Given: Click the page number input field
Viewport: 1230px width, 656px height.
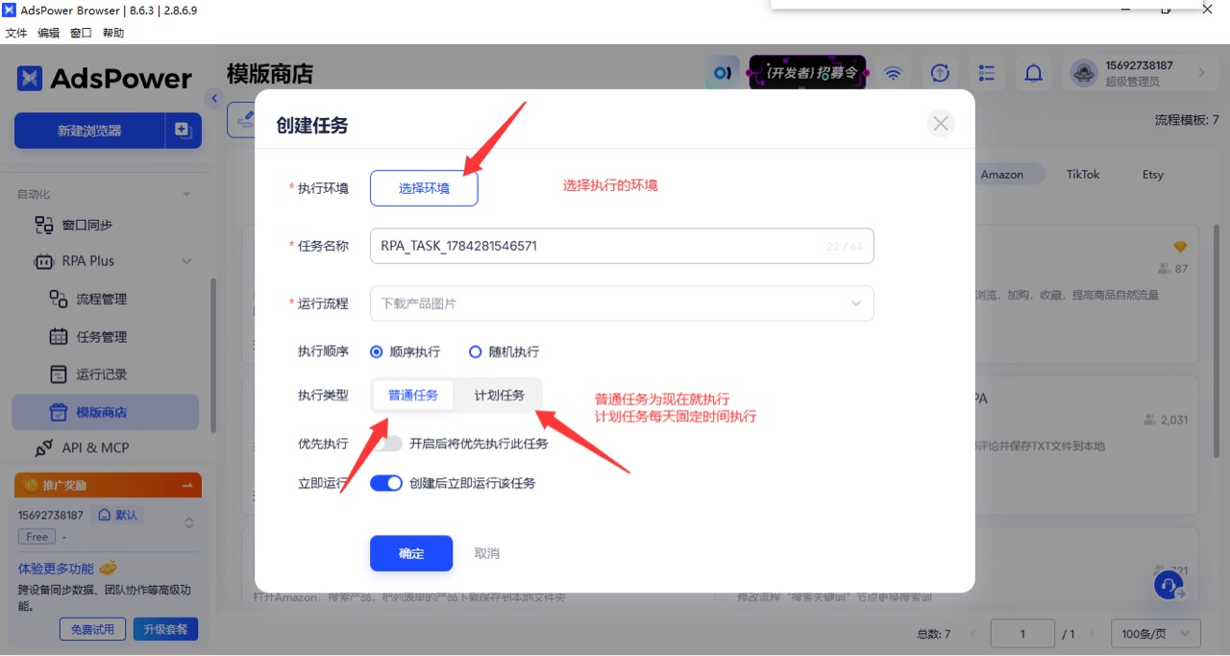Looking at the screenshot, I should [x=1022, y=634].
